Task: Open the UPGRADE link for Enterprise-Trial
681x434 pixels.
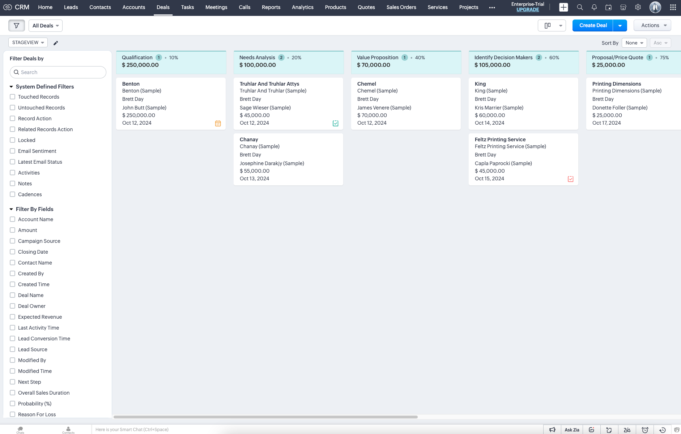Action: [x=527, y=10]
